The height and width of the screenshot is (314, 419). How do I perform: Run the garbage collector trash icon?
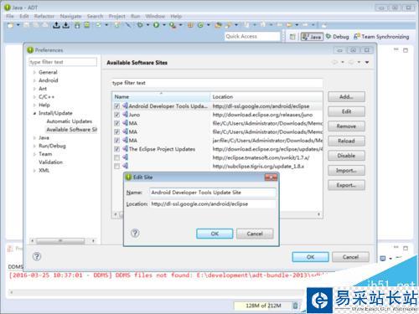click(x=295, y=306)
